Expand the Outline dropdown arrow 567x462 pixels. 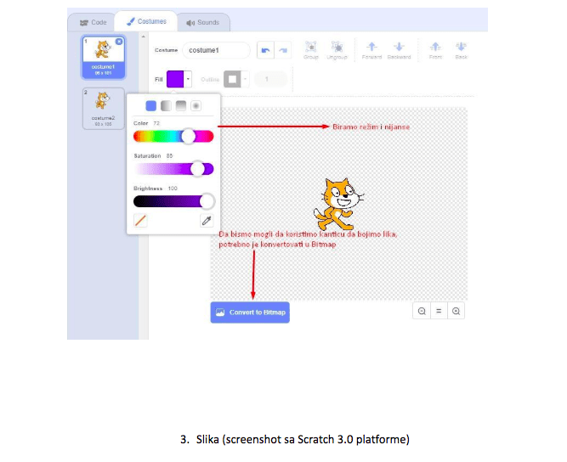245,79
